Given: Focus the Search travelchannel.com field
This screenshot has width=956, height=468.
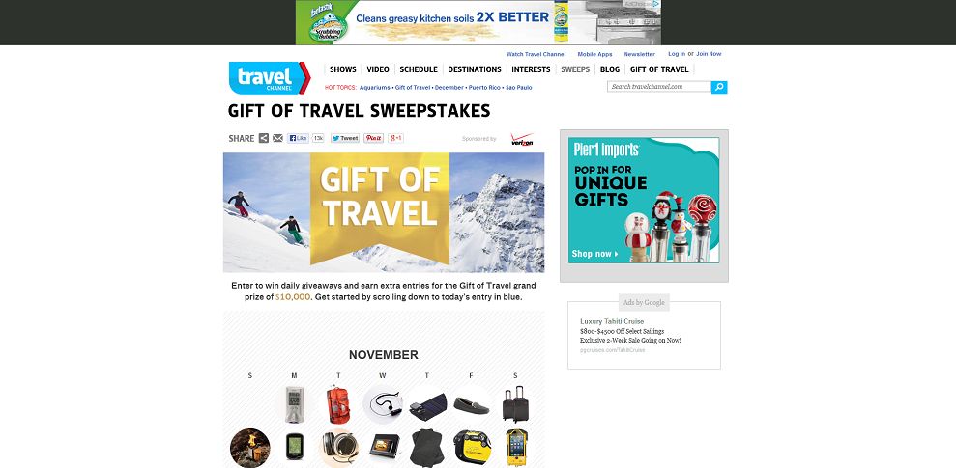Looking at the screenshot, I should point(659,87).
